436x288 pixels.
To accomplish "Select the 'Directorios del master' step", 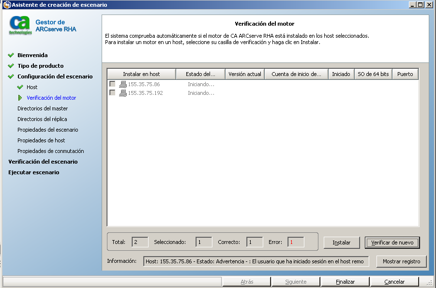I will click(x=43, y=108).
